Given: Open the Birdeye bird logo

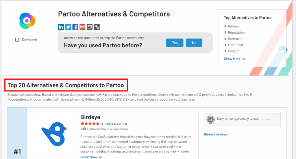Looking at the screenshot, I should pyautogui.click(x=54, y=134).
